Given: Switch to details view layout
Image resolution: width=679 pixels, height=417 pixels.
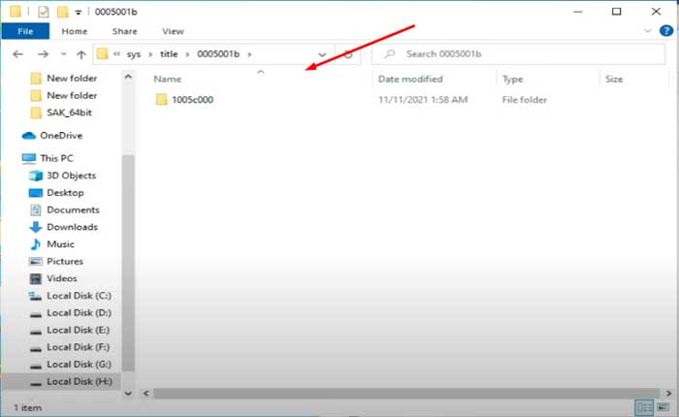Looking at the screenshot, I should click(644, 407).
